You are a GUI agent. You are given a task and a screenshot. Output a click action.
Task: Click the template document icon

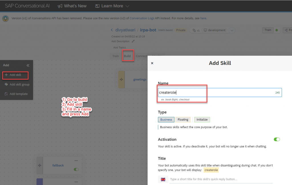[6, 94]
